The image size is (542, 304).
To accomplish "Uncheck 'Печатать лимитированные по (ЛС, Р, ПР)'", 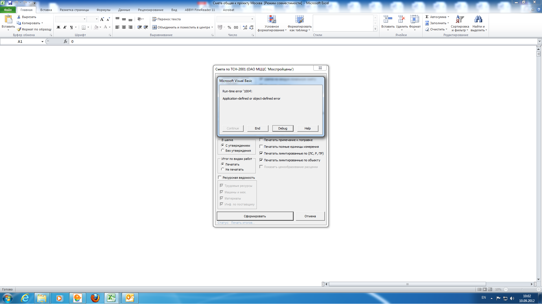I will click(x=261, y=153).
